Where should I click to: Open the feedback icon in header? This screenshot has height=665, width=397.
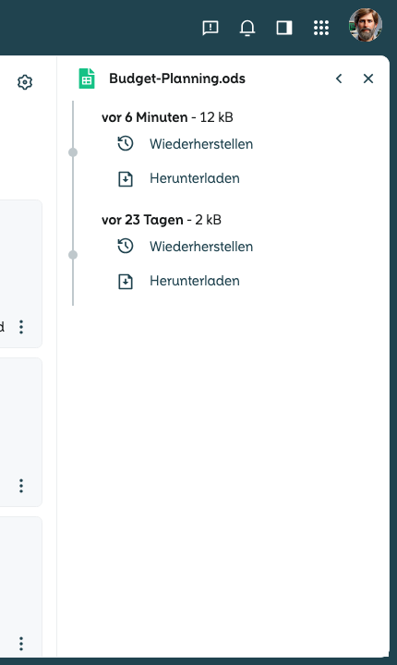(x=211, y=28)
